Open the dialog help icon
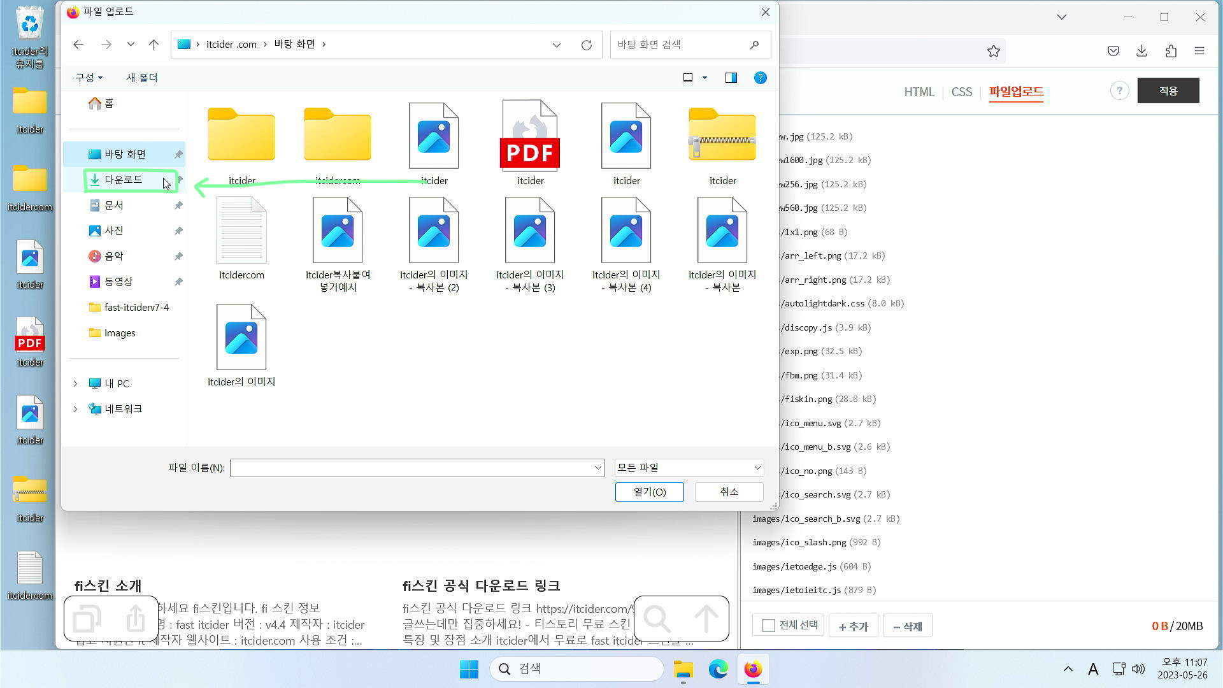The height and width of the screenshot is (688, 1223). (760, 78)
